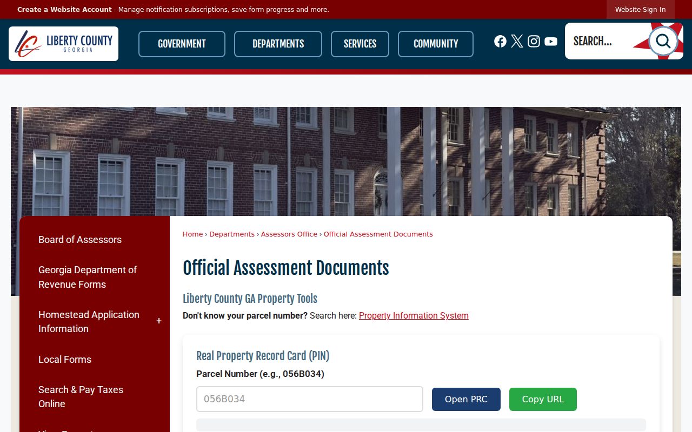Click Website Sign In button
Image resolution: width=692 pixels, height=432 pixels.
point(640,10)
